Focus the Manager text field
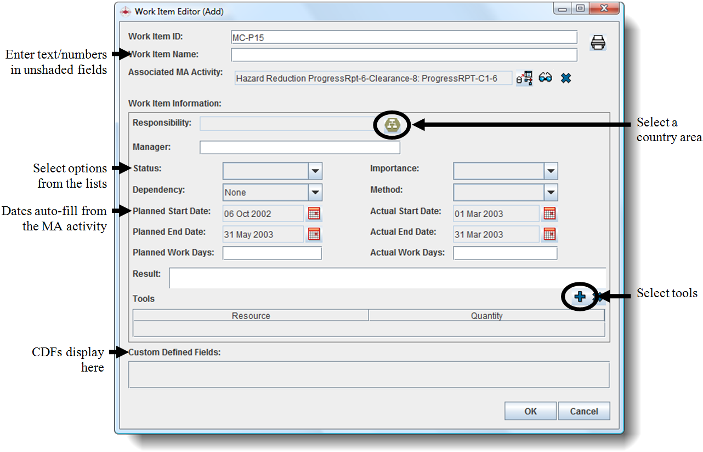 (299, 148)
